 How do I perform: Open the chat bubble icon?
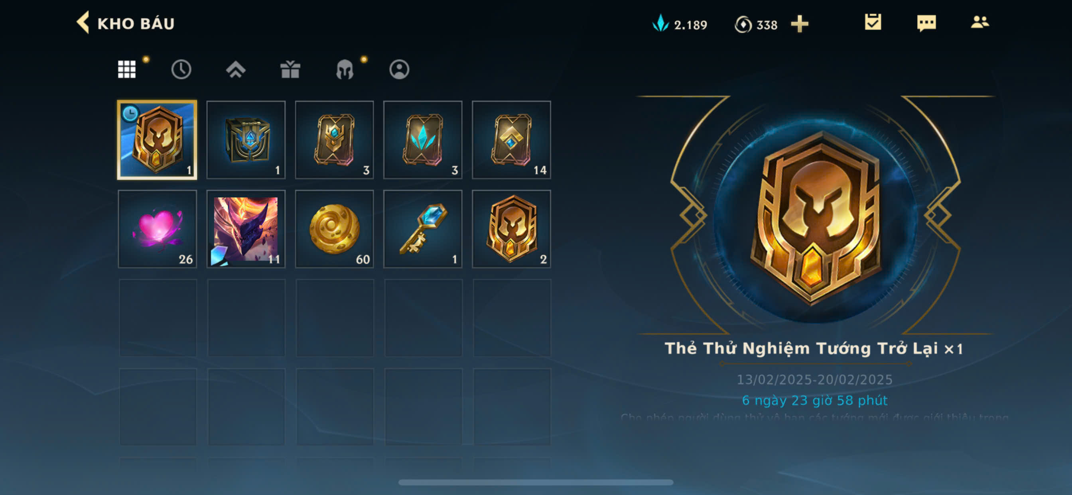tap(926, 23)
